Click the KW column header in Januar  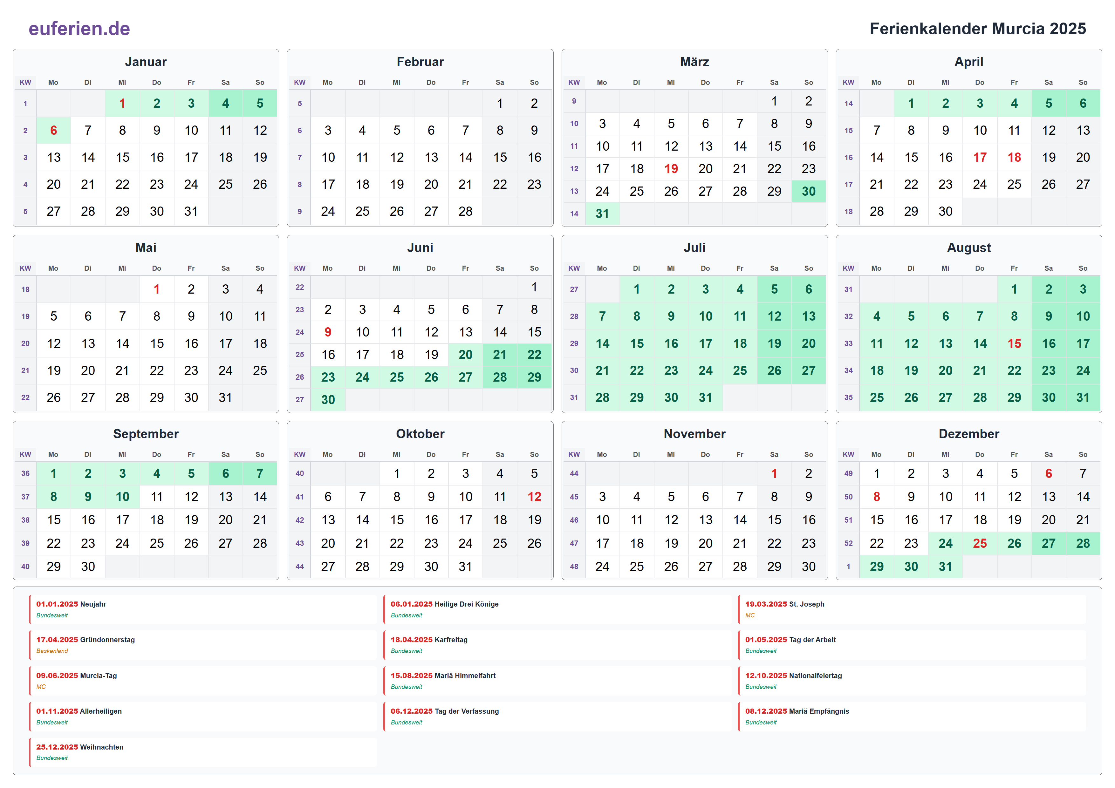tap(25, 83)
